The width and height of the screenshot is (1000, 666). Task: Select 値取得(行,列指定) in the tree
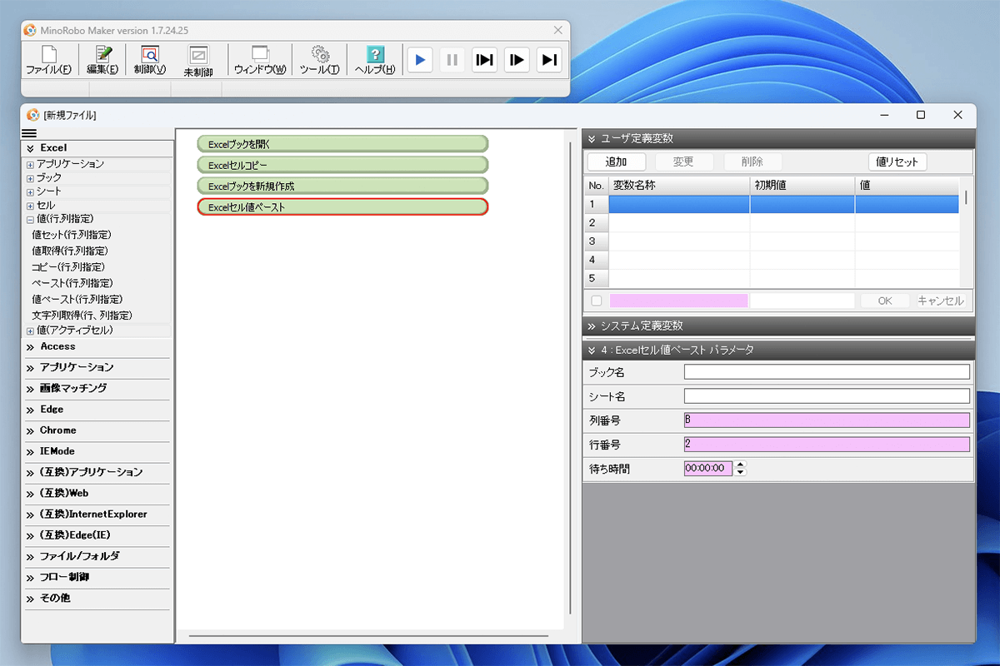[70, 251]
